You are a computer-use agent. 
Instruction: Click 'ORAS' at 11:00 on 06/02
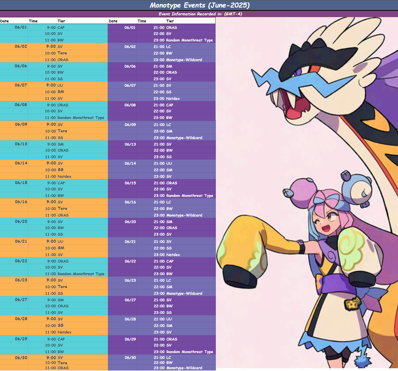tap(63, 60)
